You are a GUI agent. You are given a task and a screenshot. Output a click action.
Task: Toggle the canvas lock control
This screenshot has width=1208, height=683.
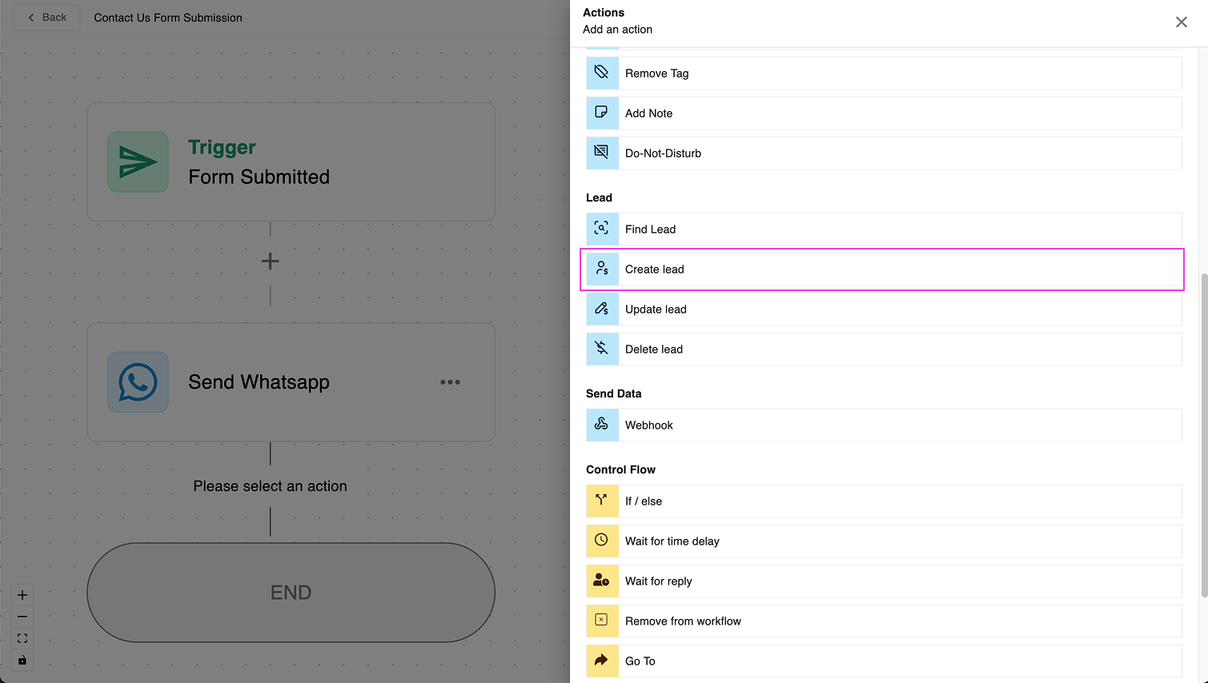click(x=22, y=660)
